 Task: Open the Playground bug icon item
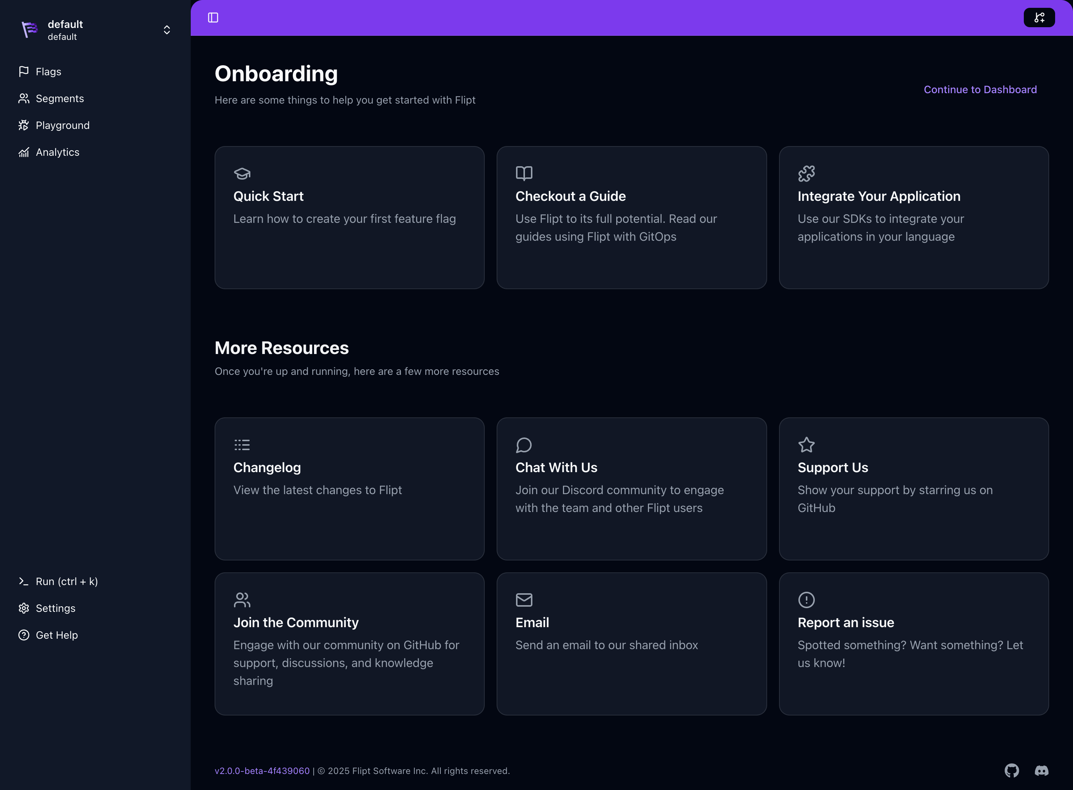tap(24, 125)
